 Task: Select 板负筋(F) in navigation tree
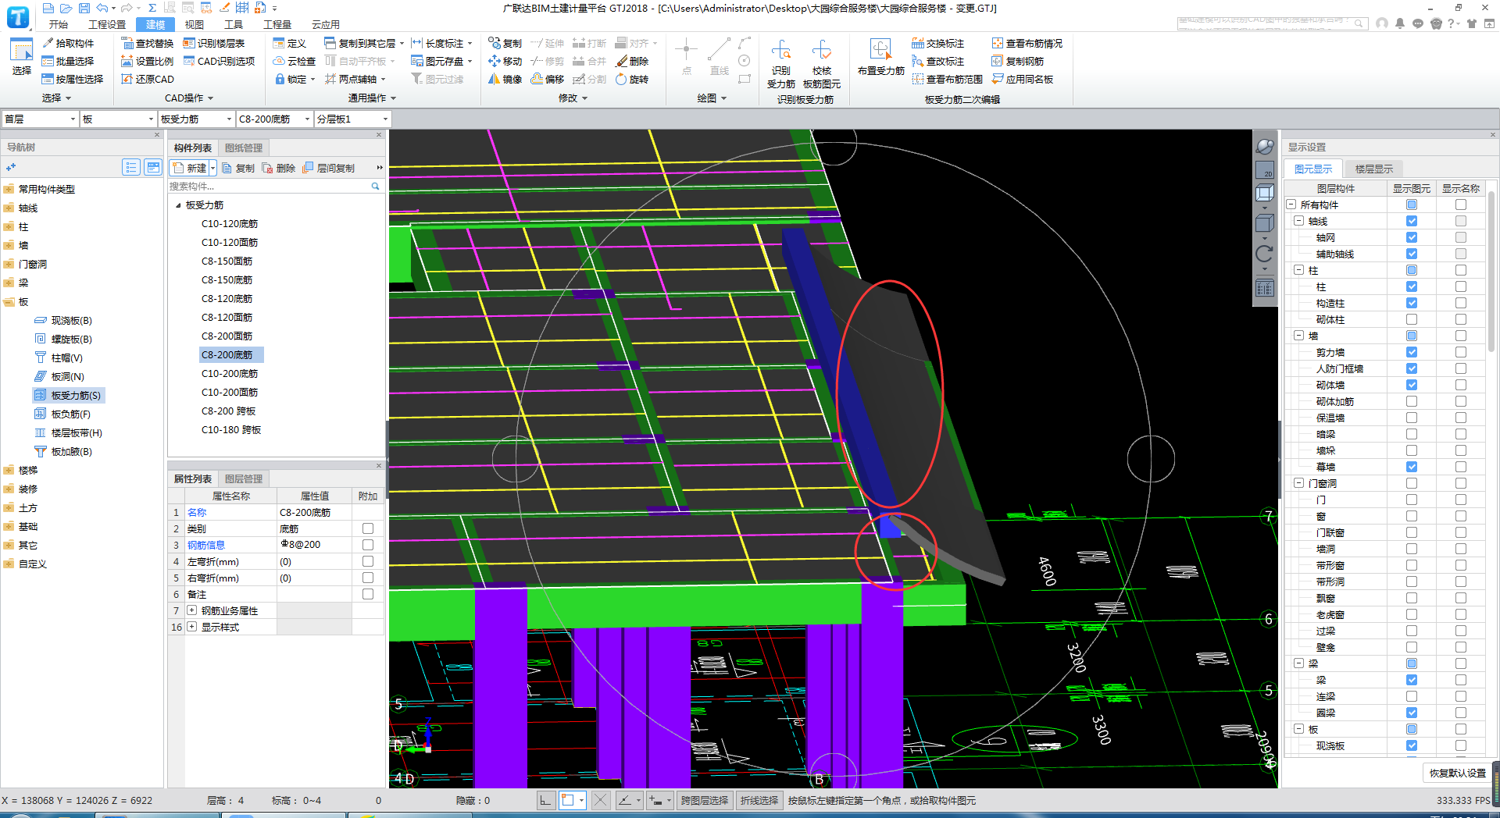pyautogui.click(x=62, y=414)
